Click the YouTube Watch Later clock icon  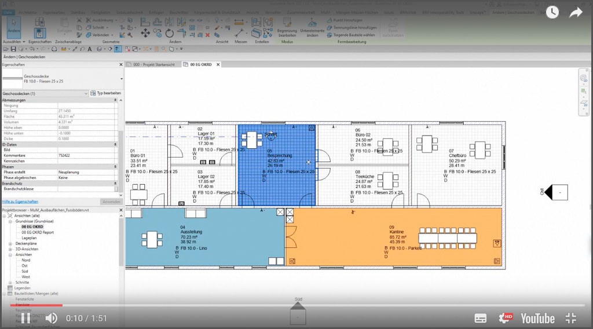552,12
